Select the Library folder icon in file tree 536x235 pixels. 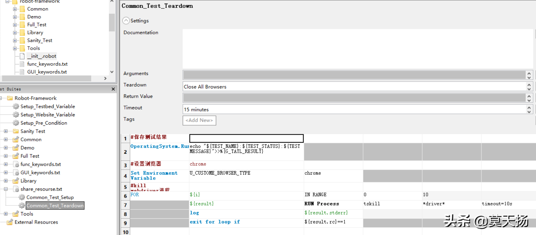coord(22,32)
